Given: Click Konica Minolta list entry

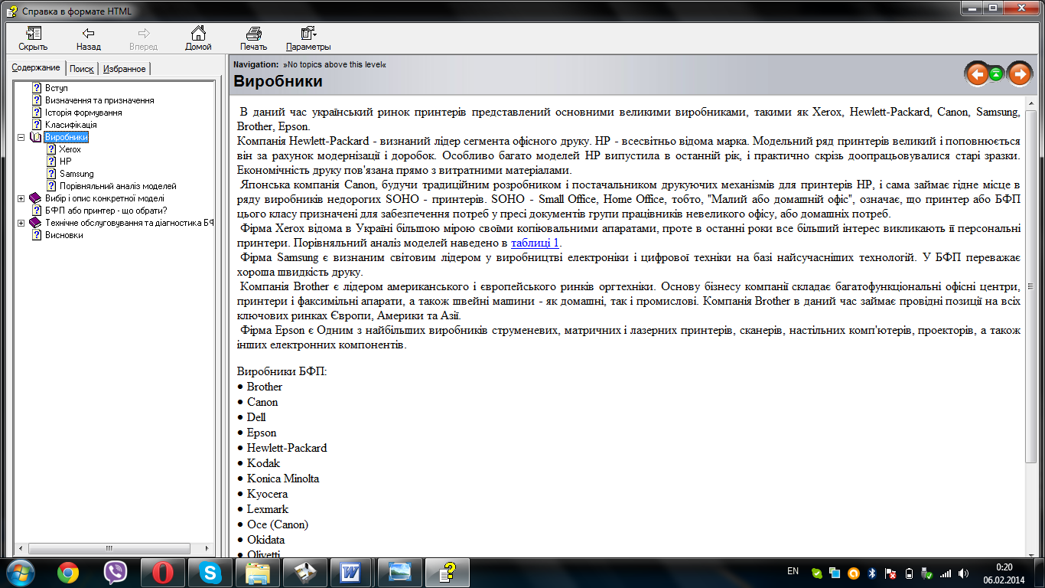Looking at the screenshot, I should coord(283,479).
